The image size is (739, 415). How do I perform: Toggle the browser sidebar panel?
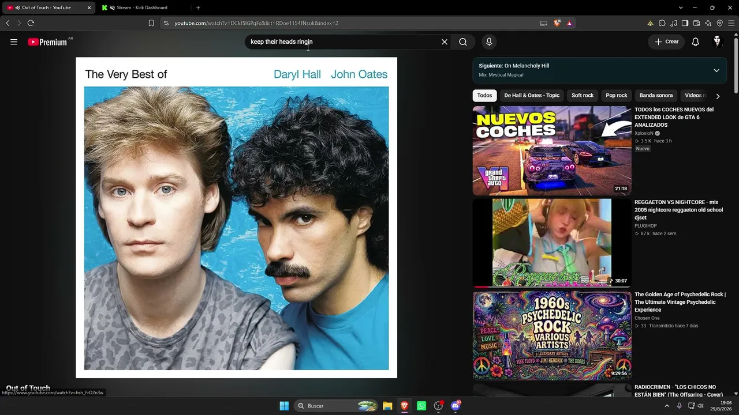coord(685,23)
